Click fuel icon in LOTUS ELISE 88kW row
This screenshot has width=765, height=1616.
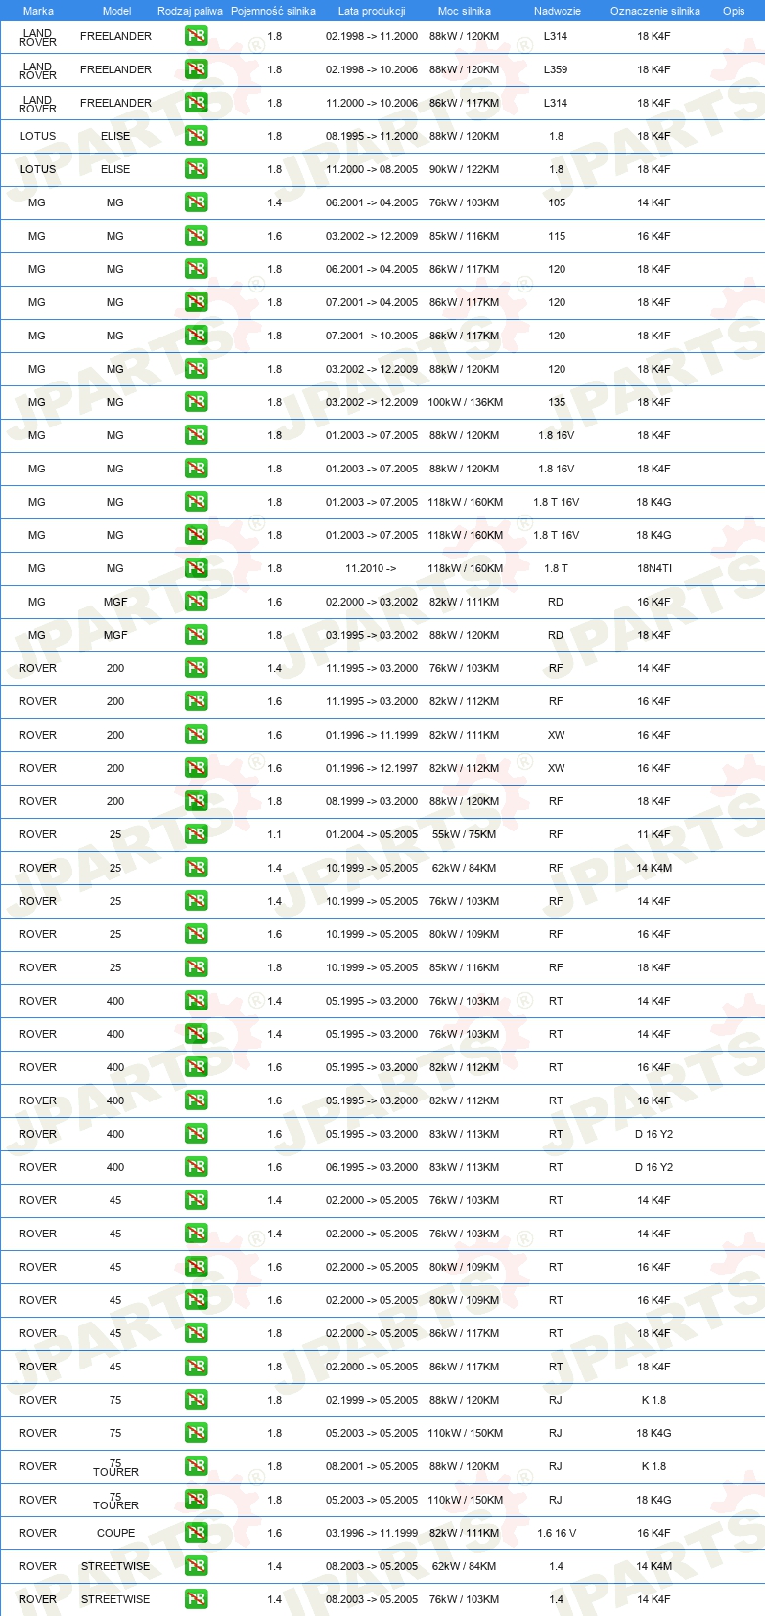pyautogui.click(x=197, y=136)
